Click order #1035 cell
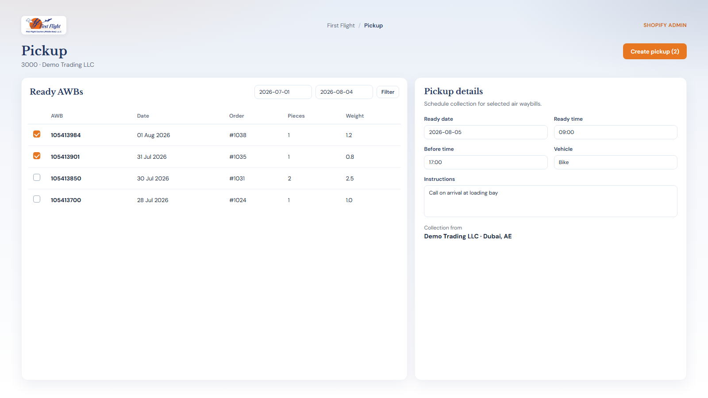Viewport: 708px width, 398px height. point(238,157)
